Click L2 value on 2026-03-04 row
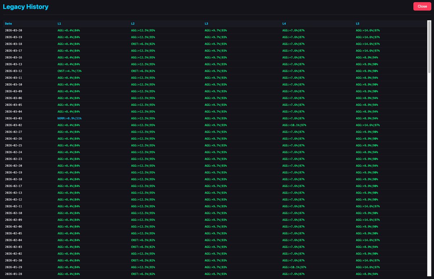The height and width of the screenshot is (279, 434). (143, 112)
